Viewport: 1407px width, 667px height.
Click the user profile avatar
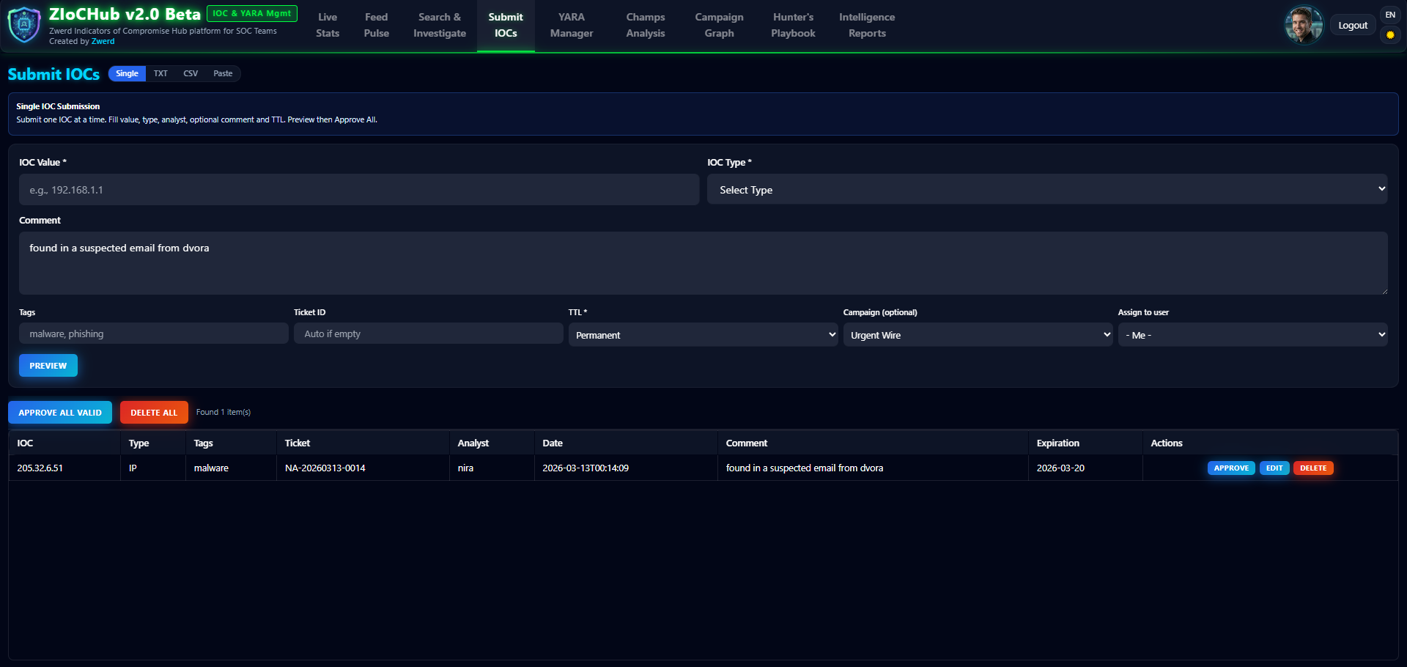(1303, 25)
